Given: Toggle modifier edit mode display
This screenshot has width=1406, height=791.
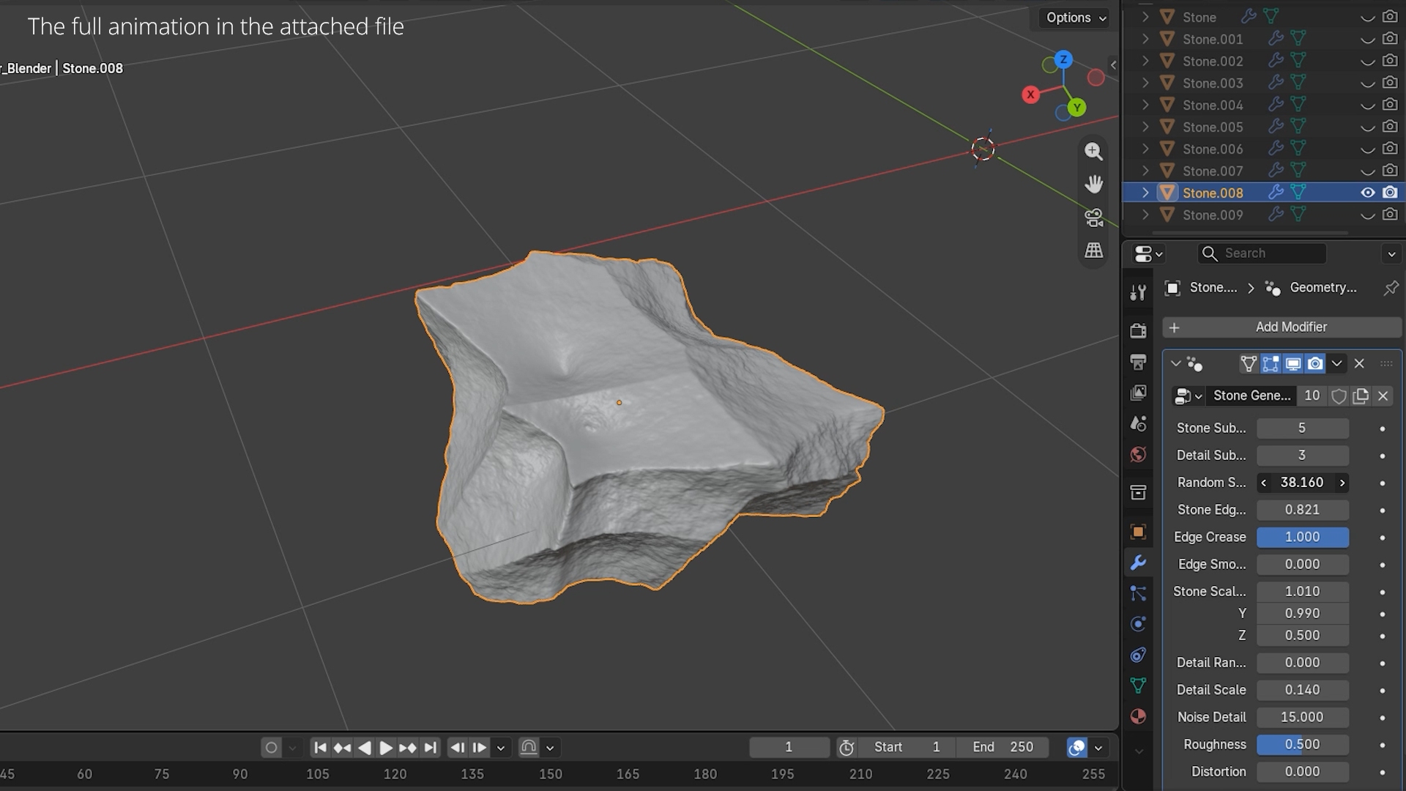Looking at the screenshot, I should tap(1271, 364).
